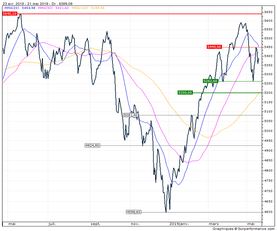
Task: Click the 'mai' label at axis start
Action: [x=12, y=224]
